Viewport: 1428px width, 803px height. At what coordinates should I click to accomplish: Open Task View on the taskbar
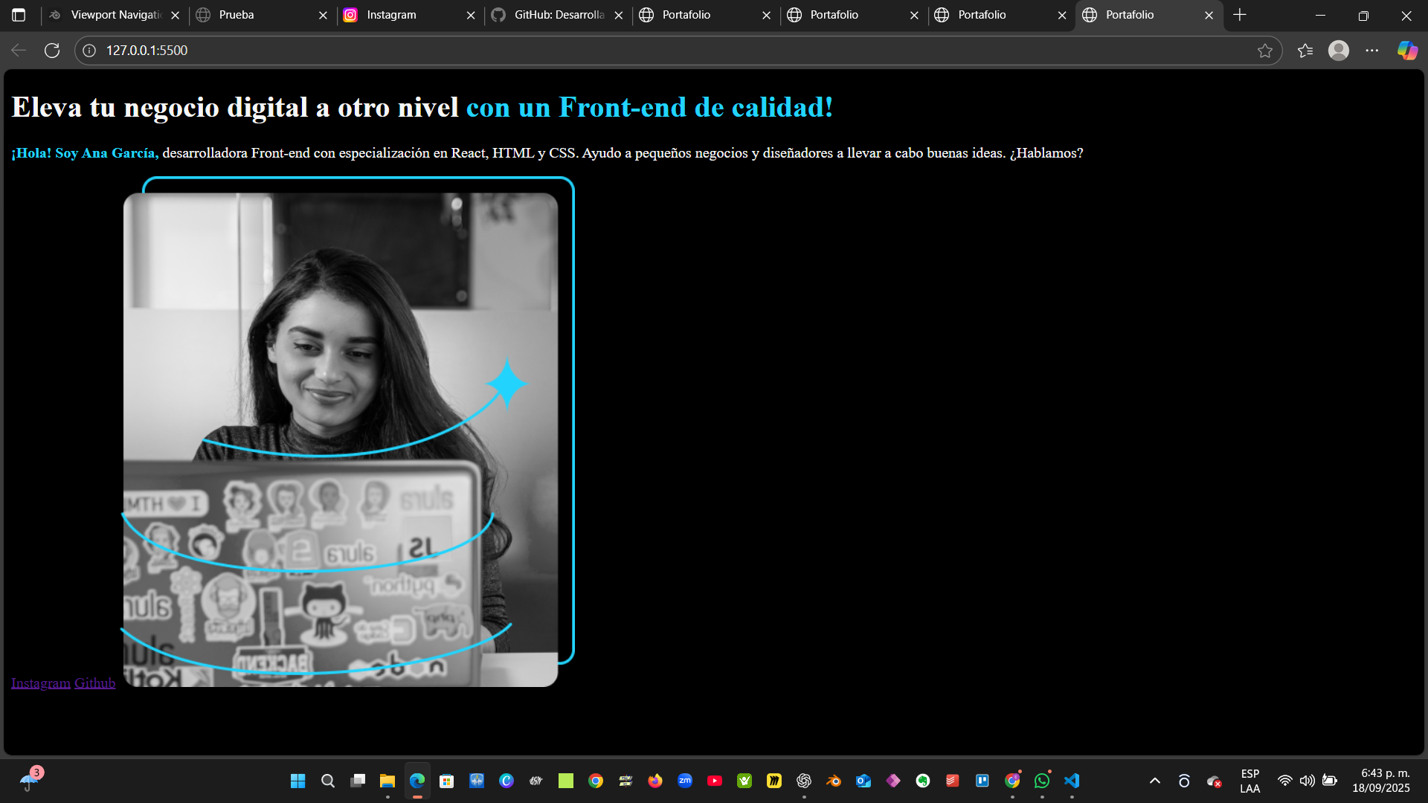pyautogui.click(x=358, y=781)
